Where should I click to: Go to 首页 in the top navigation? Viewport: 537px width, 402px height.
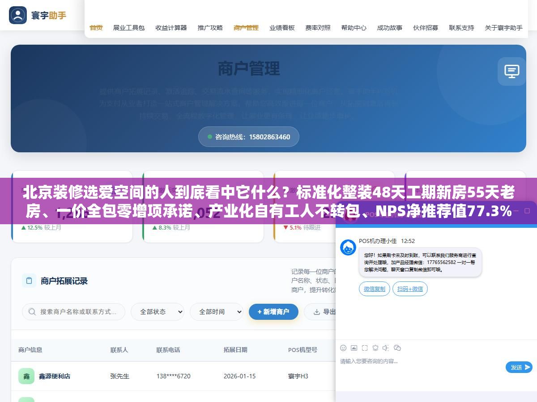click(x=96, y=28)
